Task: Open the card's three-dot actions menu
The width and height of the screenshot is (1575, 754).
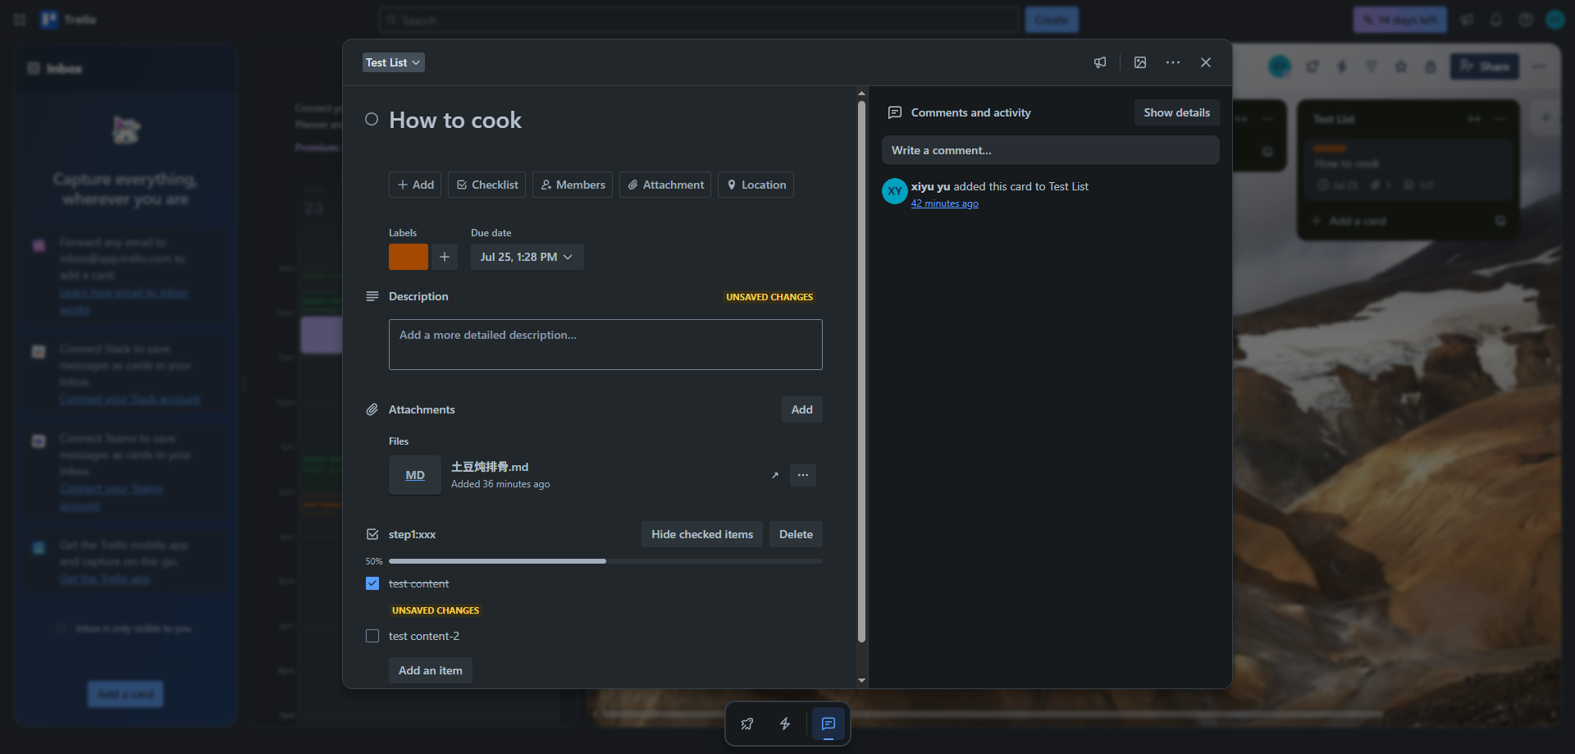Action: click(x=1173, y=62)
